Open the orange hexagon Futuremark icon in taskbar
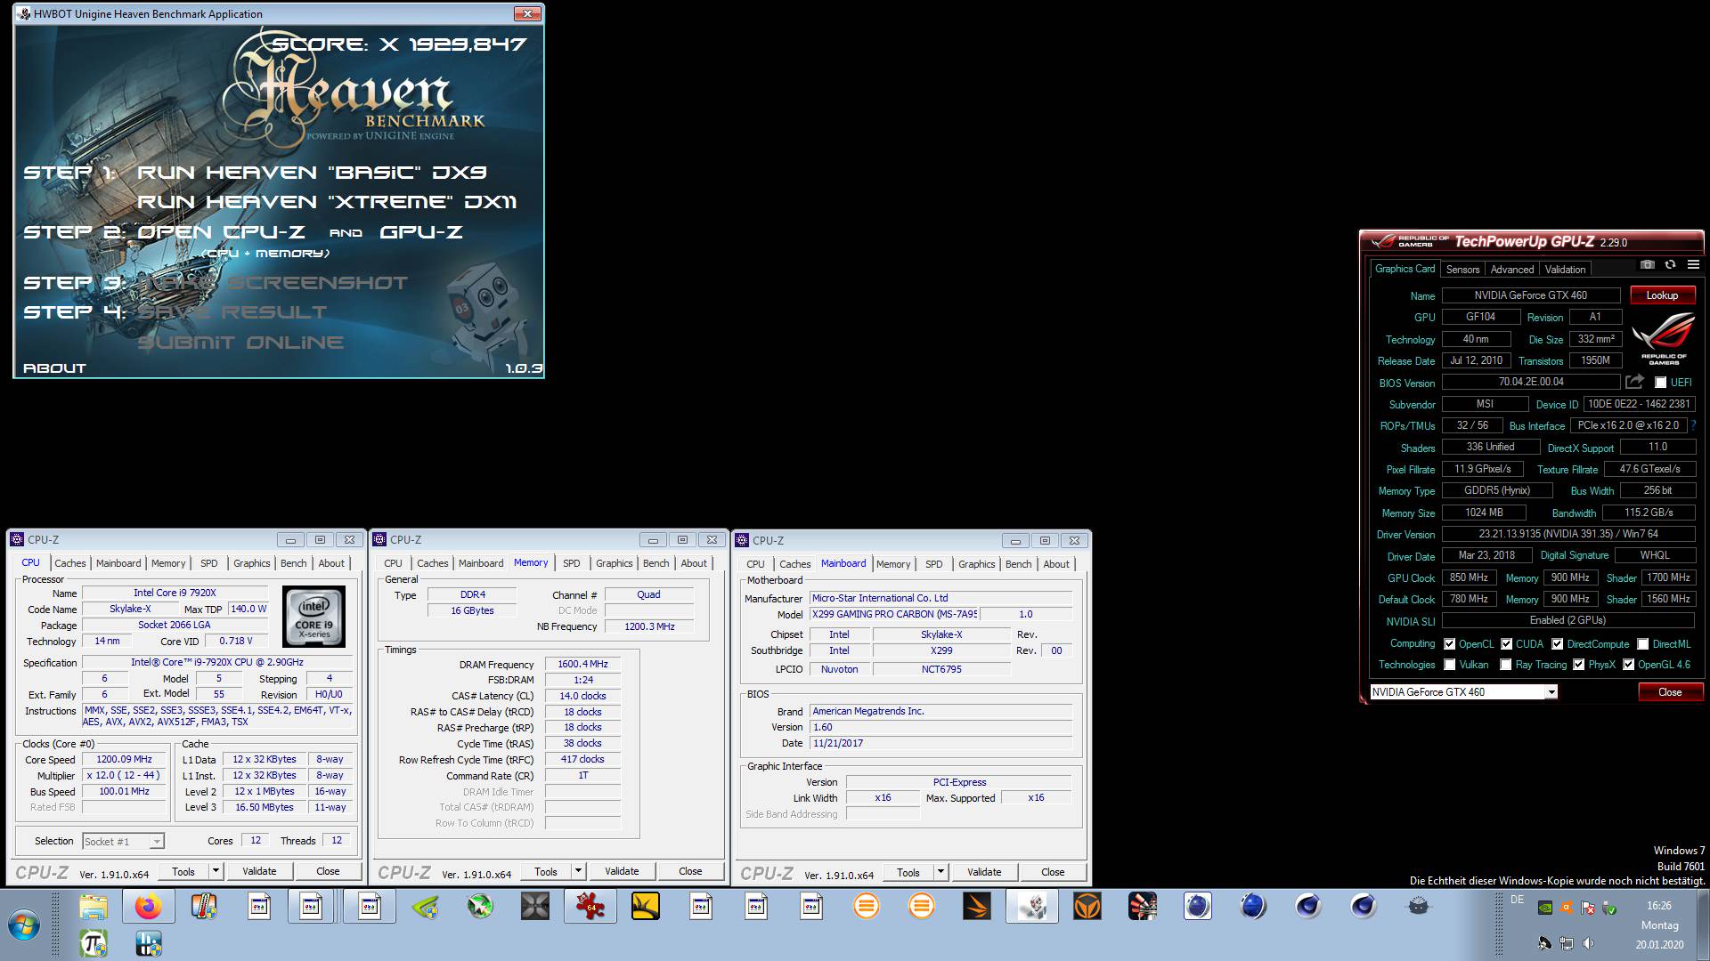1710x961 pixels. (x=1087, y=907)
